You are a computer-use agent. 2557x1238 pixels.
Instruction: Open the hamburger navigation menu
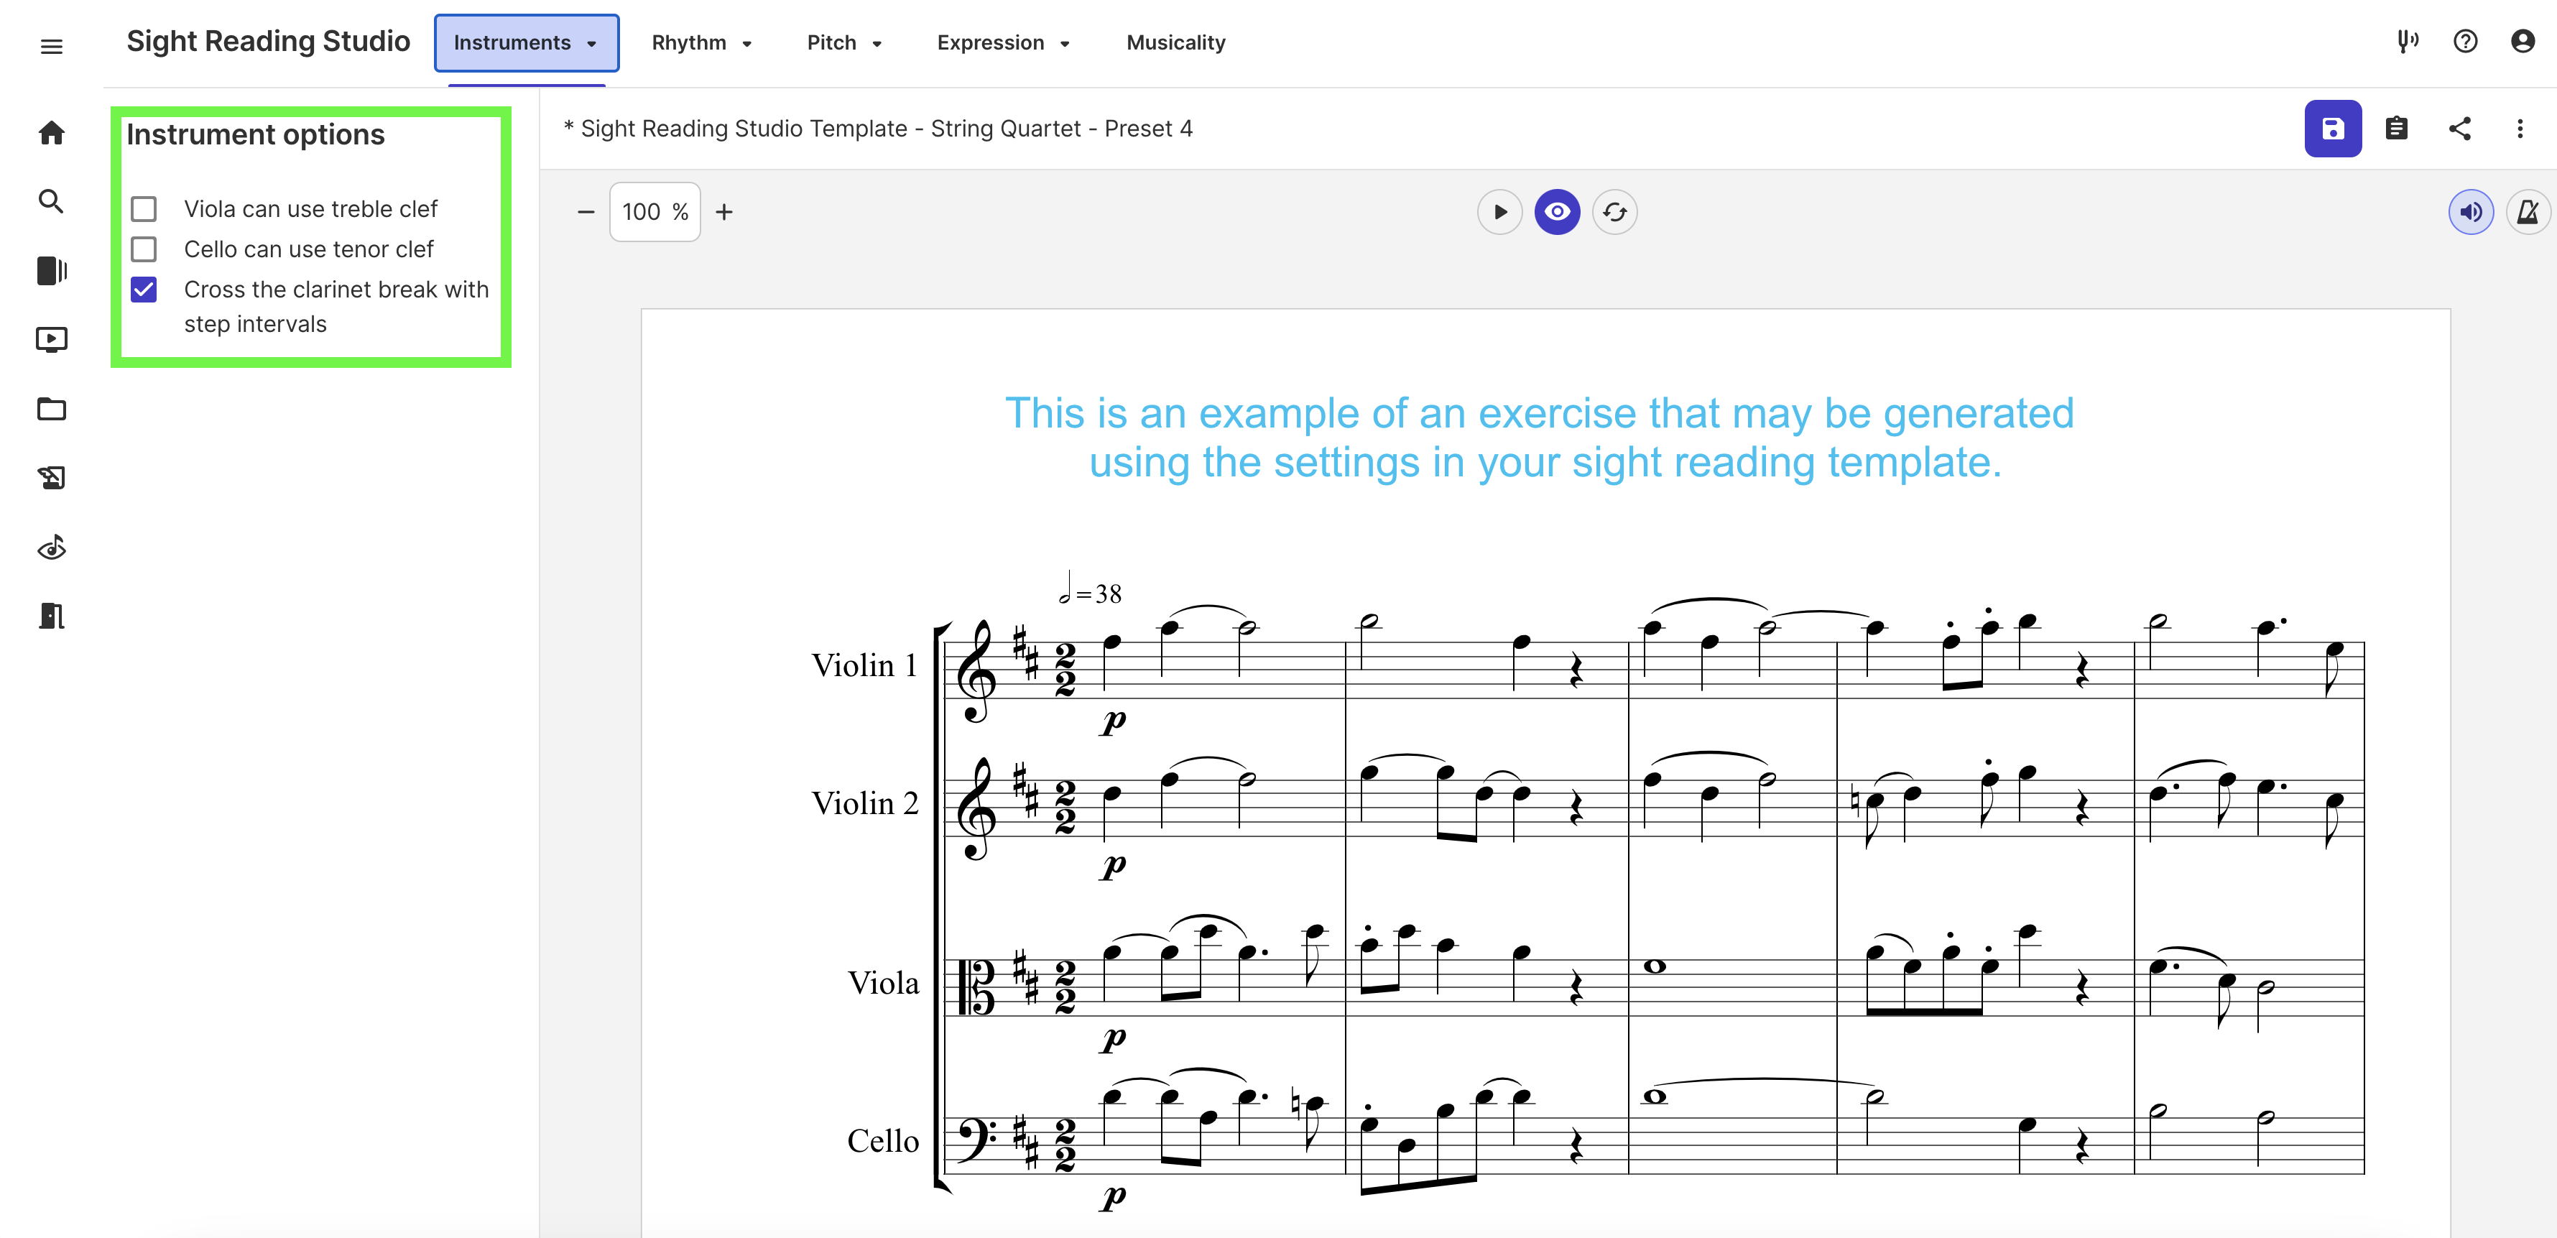click(x=52, y=46)
